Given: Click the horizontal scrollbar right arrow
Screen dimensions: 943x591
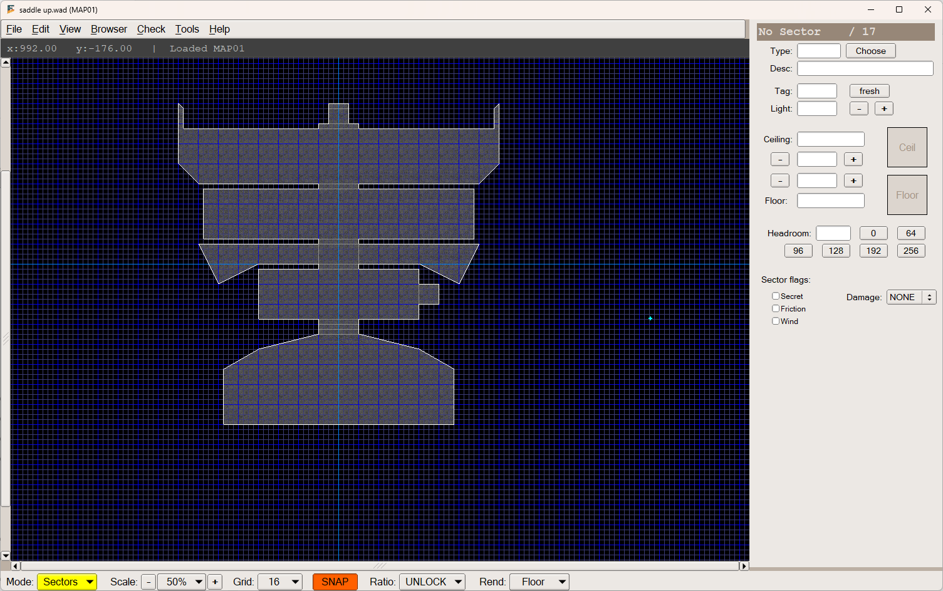Looking at the screenshot, I should pyautogui.click(x=744, y=566).
